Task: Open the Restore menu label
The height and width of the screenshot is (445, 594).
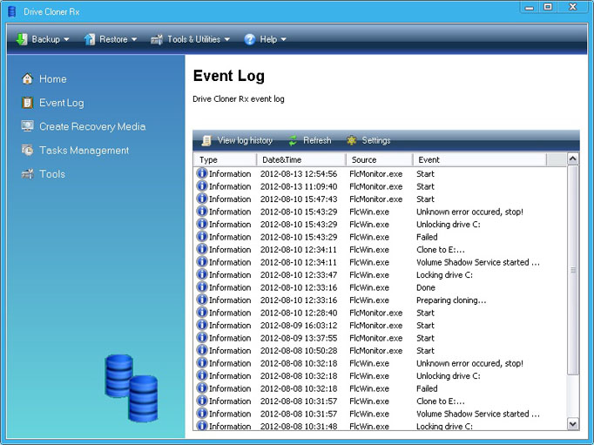Action: pos(113,39)
